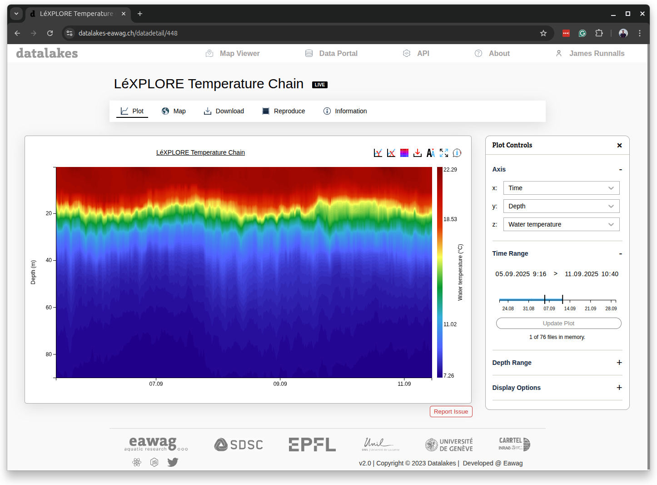Click the datalakes logo

point(47,53)
